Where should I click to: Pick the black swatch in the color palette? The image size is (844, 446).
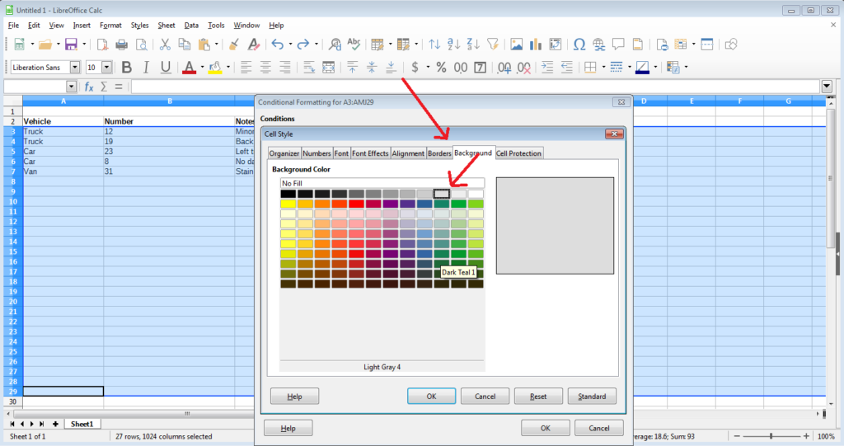pos(288,194)
